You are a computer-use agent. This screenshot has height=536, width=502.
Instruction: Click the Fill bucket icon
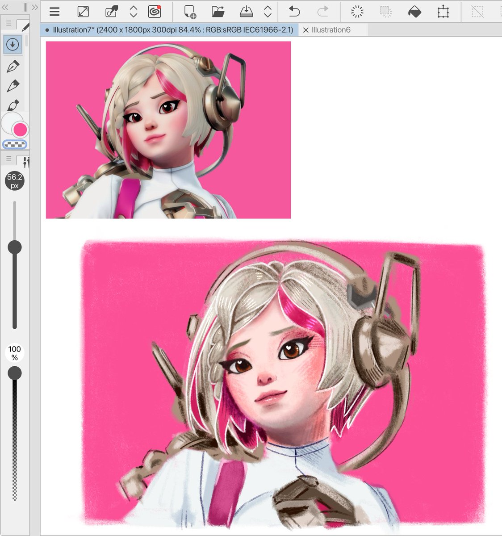(414, 12)
